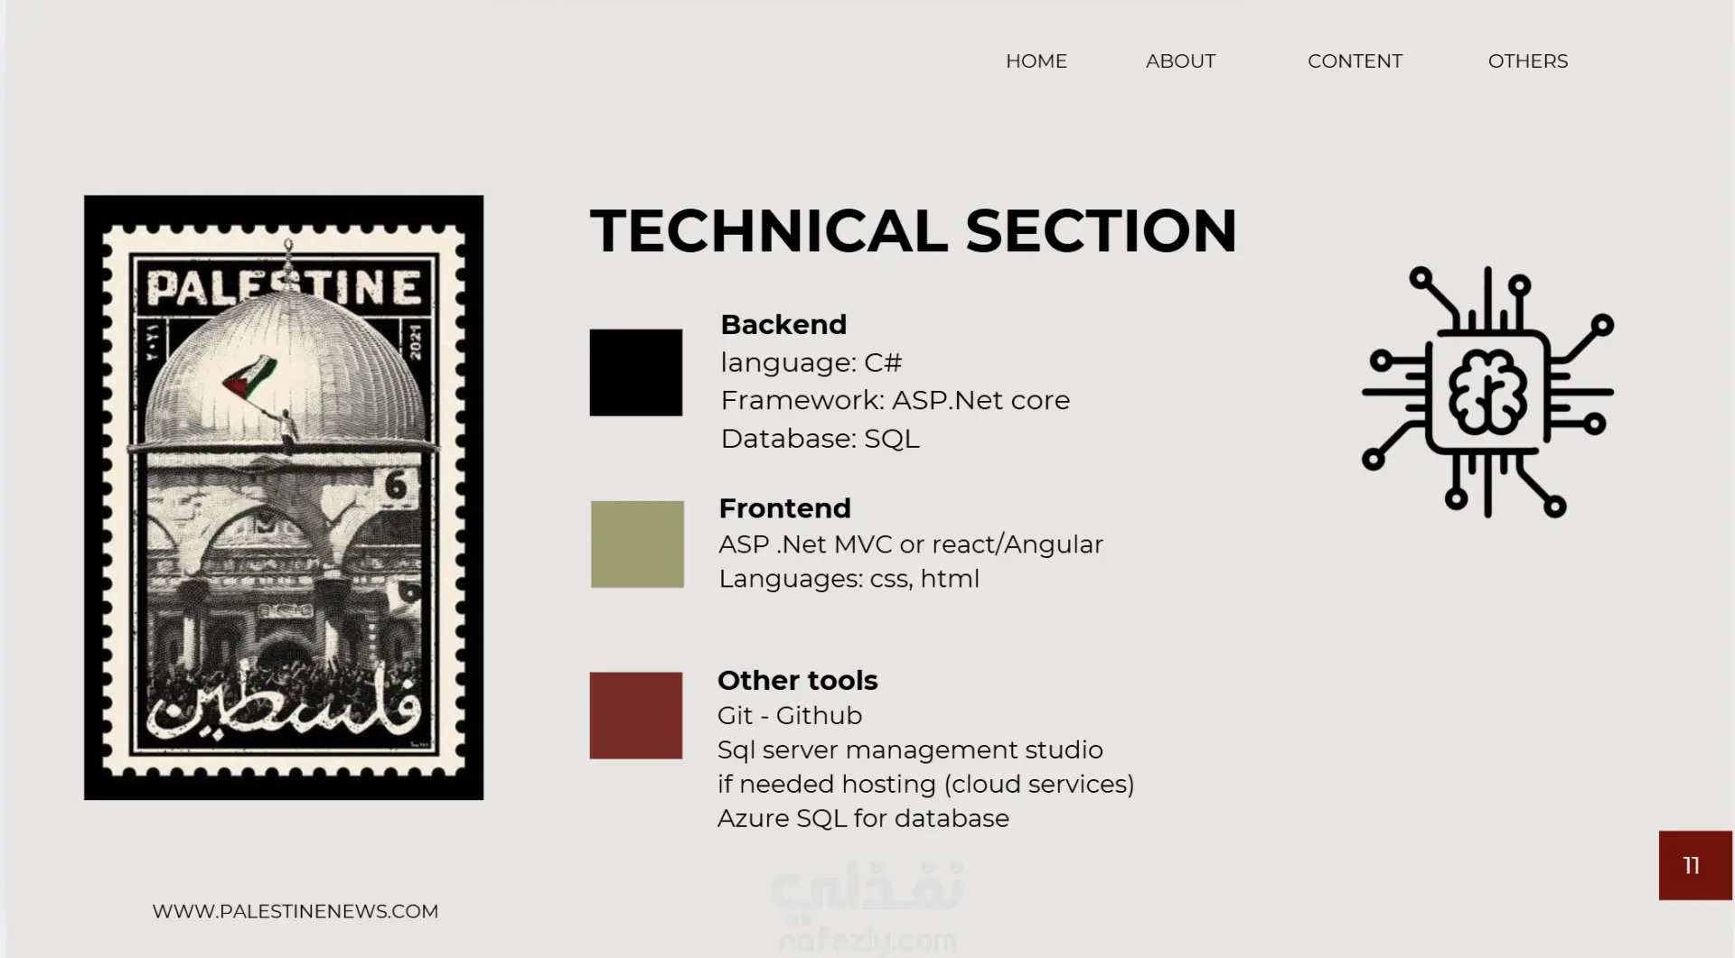Select CONTENT in the navigation bar

tap(1355, 61)
